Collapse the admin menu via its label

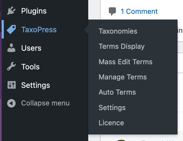(45, 103)
